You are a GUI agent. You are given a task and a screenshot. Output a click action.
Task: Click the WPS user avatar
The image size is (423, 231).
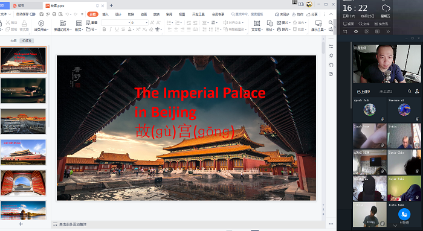pos(309,4)
